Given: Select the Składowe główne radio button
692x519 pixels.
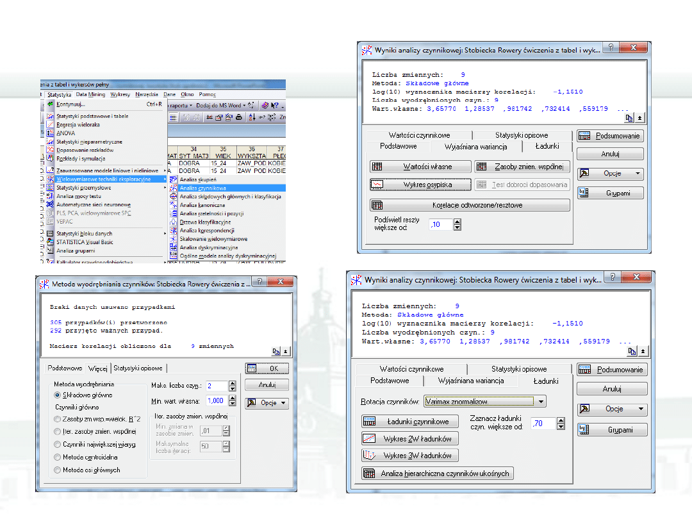Looking at the screenshot, I should pyautogui.click(x=57, y=395).
